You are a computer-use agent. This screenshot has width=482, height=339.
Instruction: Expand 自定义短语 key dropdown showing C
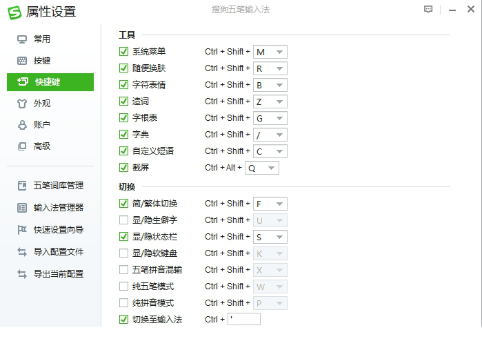point(270,152)
